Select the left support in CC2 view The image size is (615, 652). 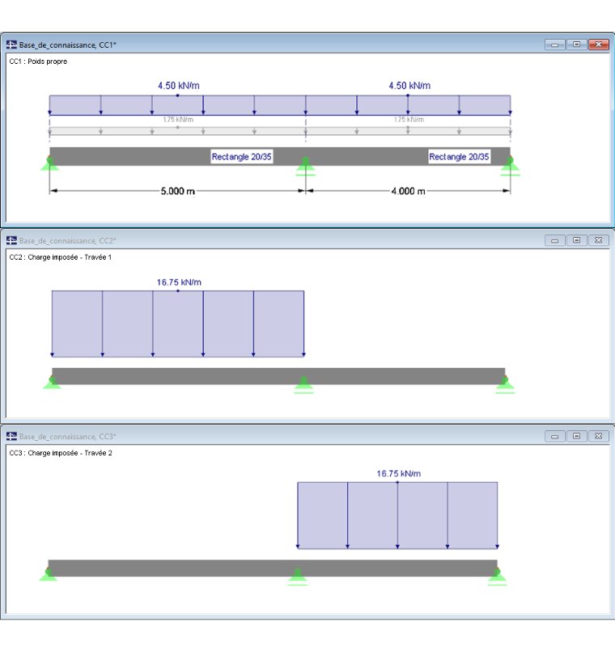coord(52,382)
